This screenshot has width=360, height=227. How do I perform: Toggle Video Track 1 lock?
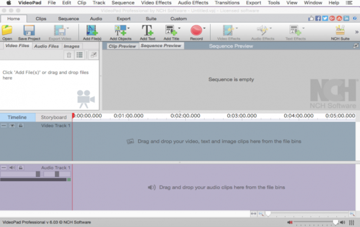click(21, 125)
